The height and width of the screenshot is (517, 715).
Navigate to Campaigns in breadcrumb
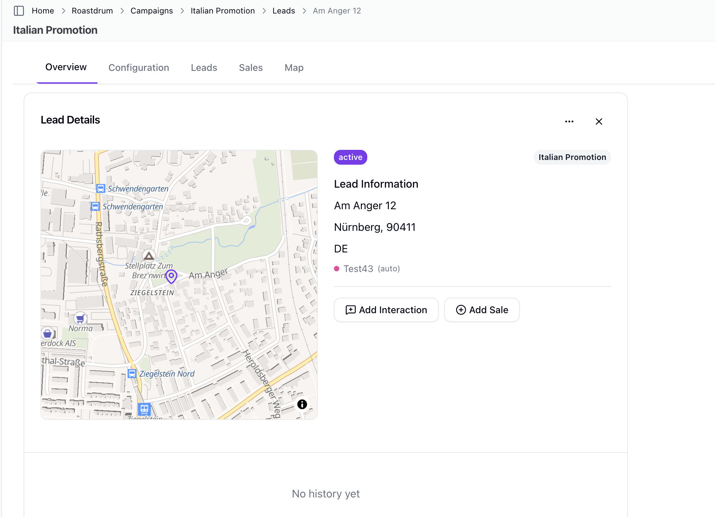[151, 11]
